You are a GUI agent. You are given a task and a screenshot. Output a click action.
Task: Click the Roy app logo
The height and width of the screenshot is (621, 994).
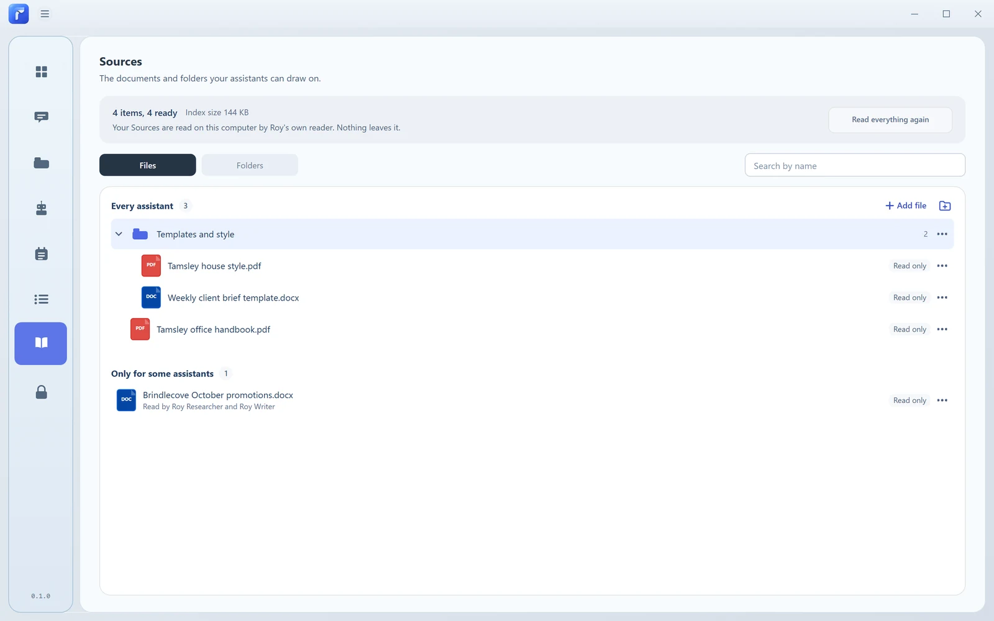click(x=19, y=14)
